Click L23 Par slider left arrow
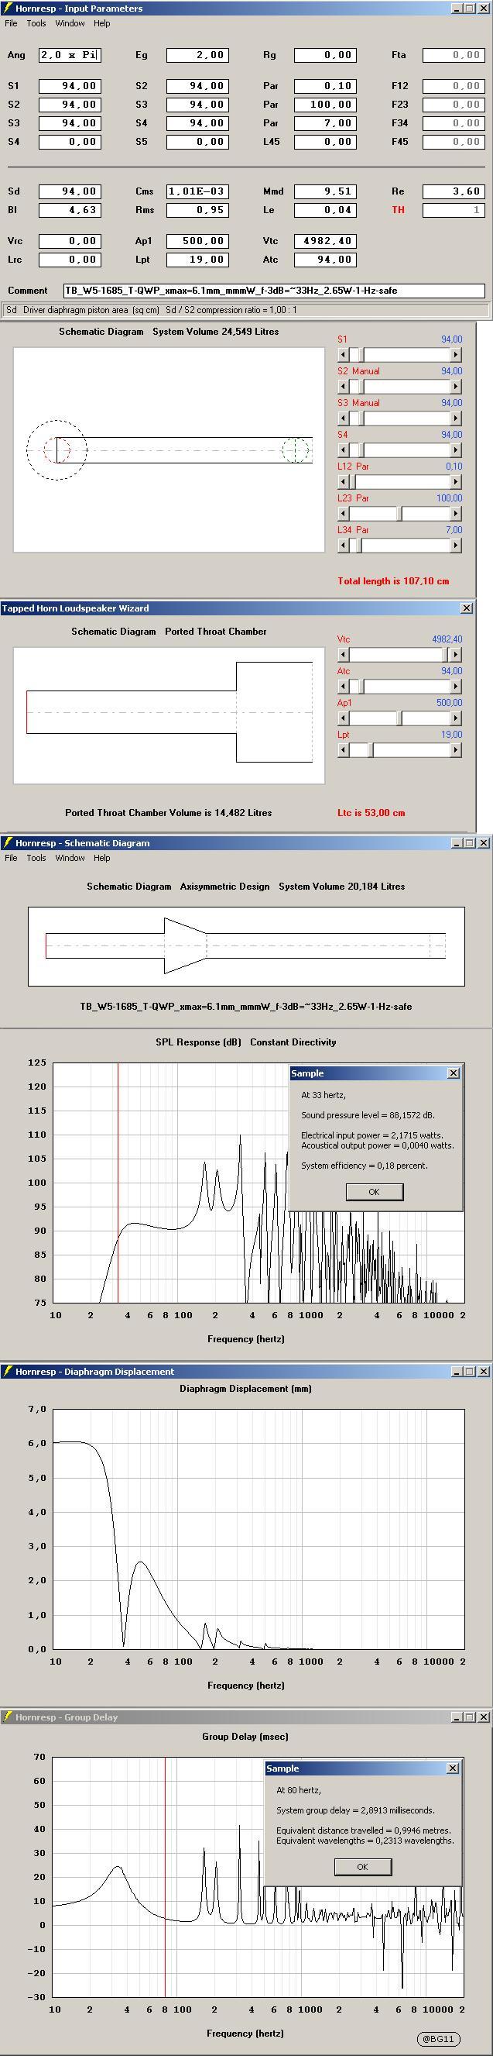 click(x=344, y=514)
